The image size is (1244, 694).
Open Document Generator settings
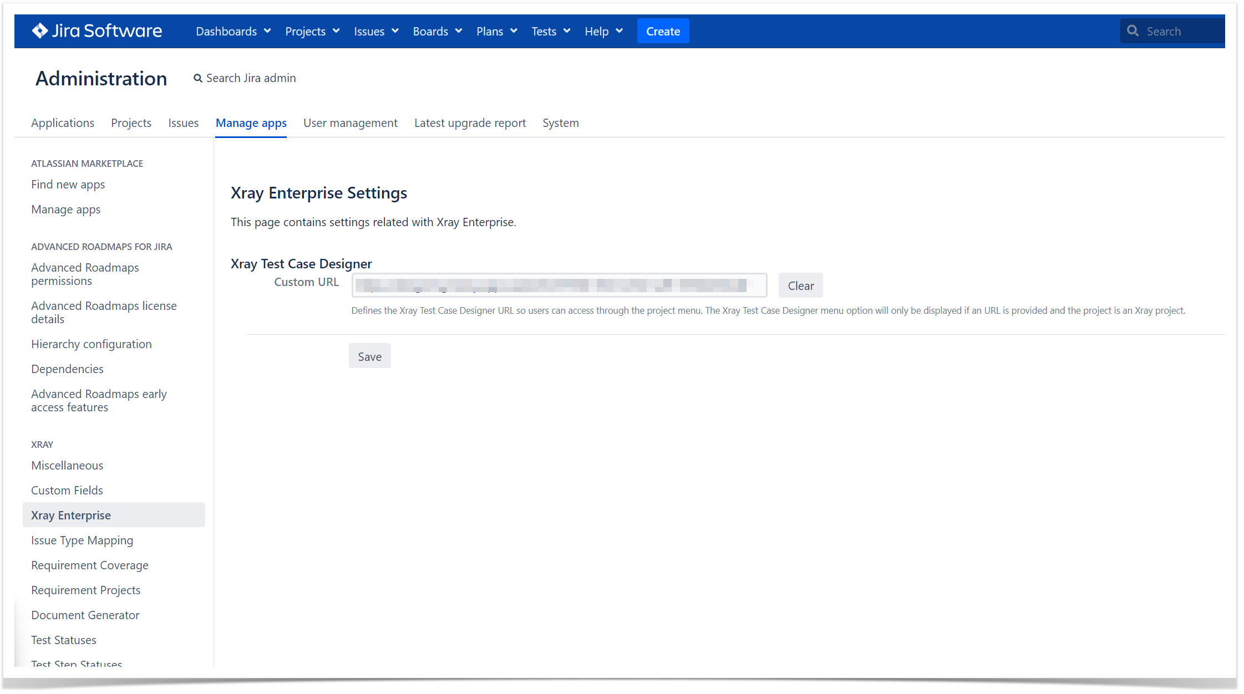(85, 615)
